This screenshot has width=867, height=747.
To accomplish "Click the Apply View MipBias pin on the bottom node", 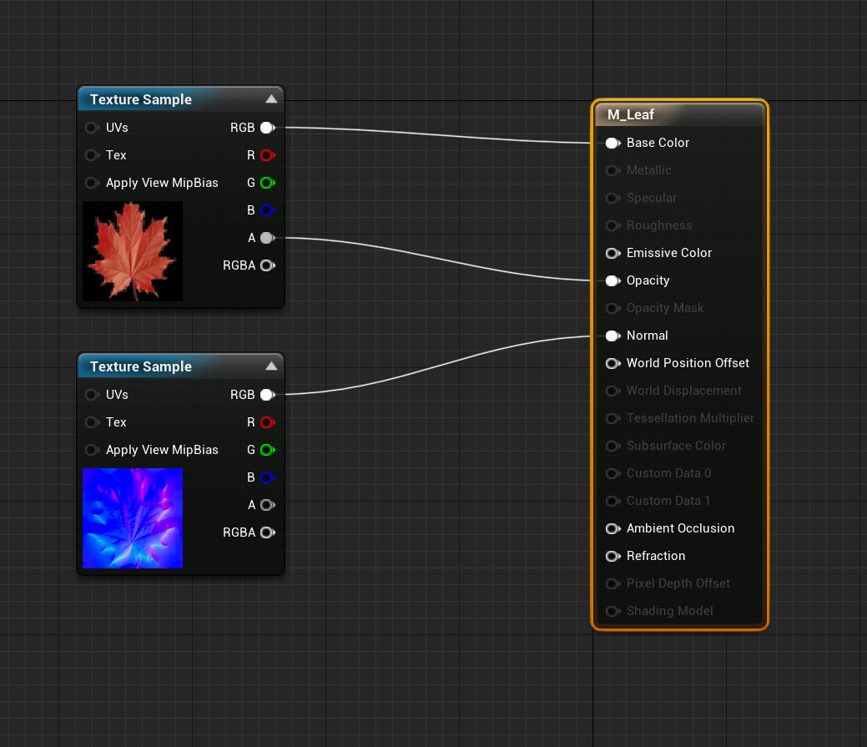I will (92, 450).
